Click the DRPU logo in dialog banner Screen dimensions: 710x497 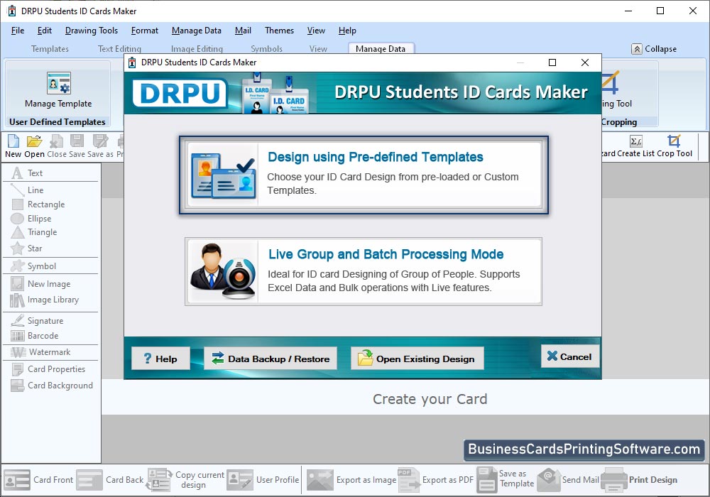[x=180, y=94]
